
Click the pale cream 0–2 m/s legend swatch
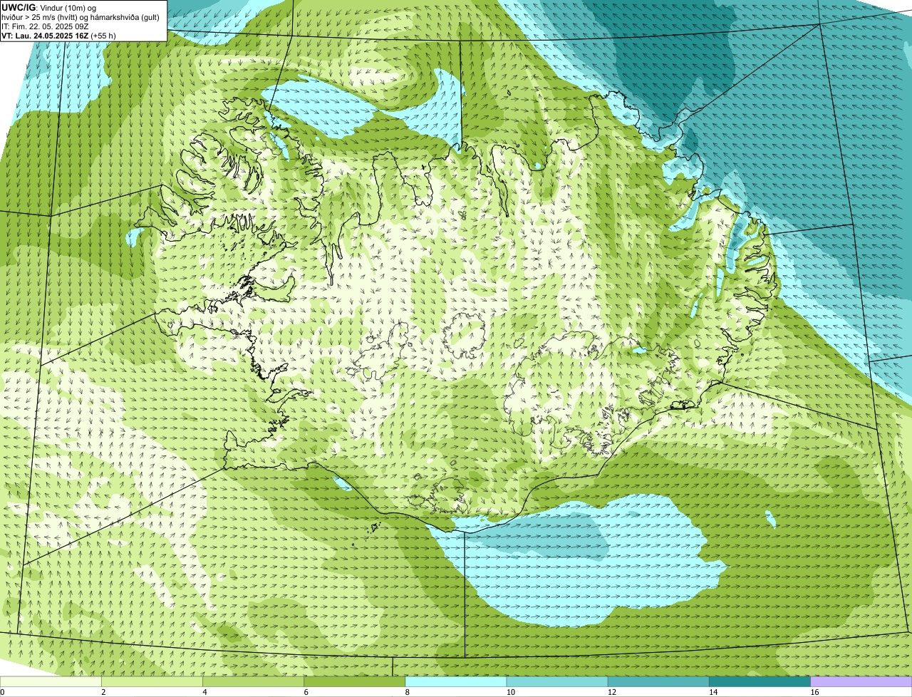51,682
